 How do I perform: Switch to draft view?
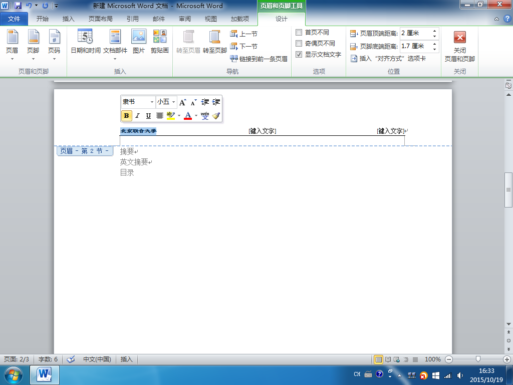click(415, 359)
